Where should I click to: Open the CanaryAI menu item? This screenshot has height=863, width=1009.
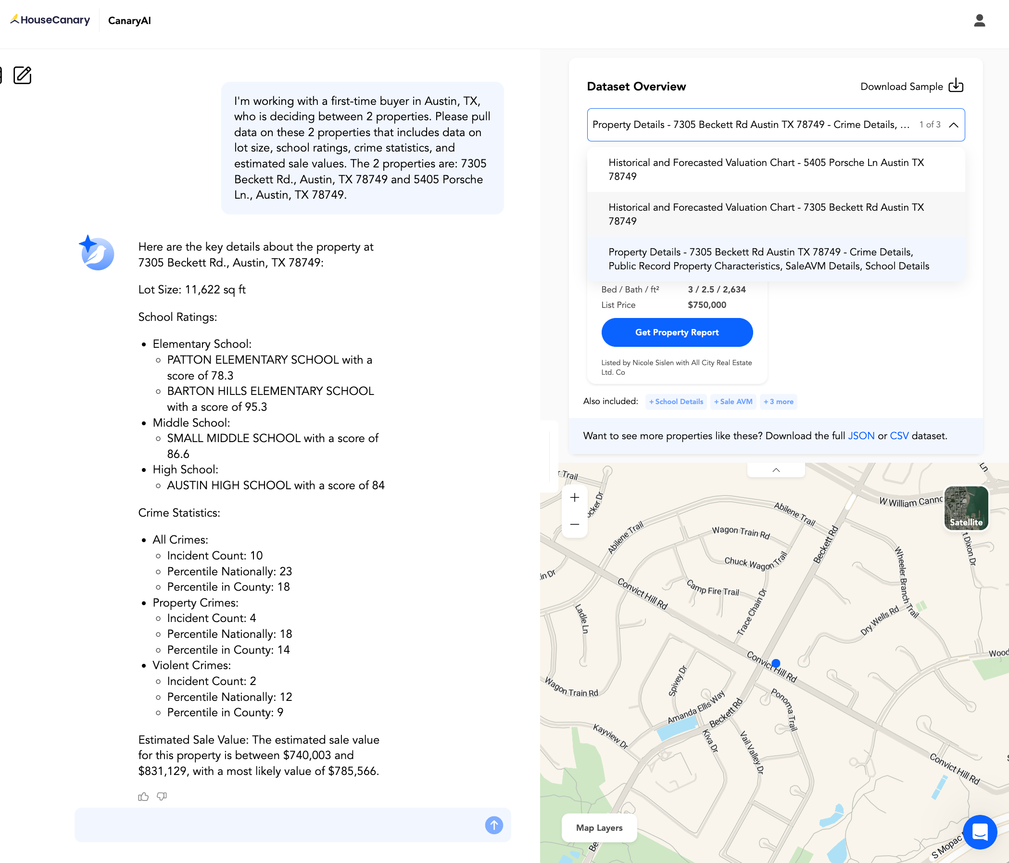tap(128, 21)
